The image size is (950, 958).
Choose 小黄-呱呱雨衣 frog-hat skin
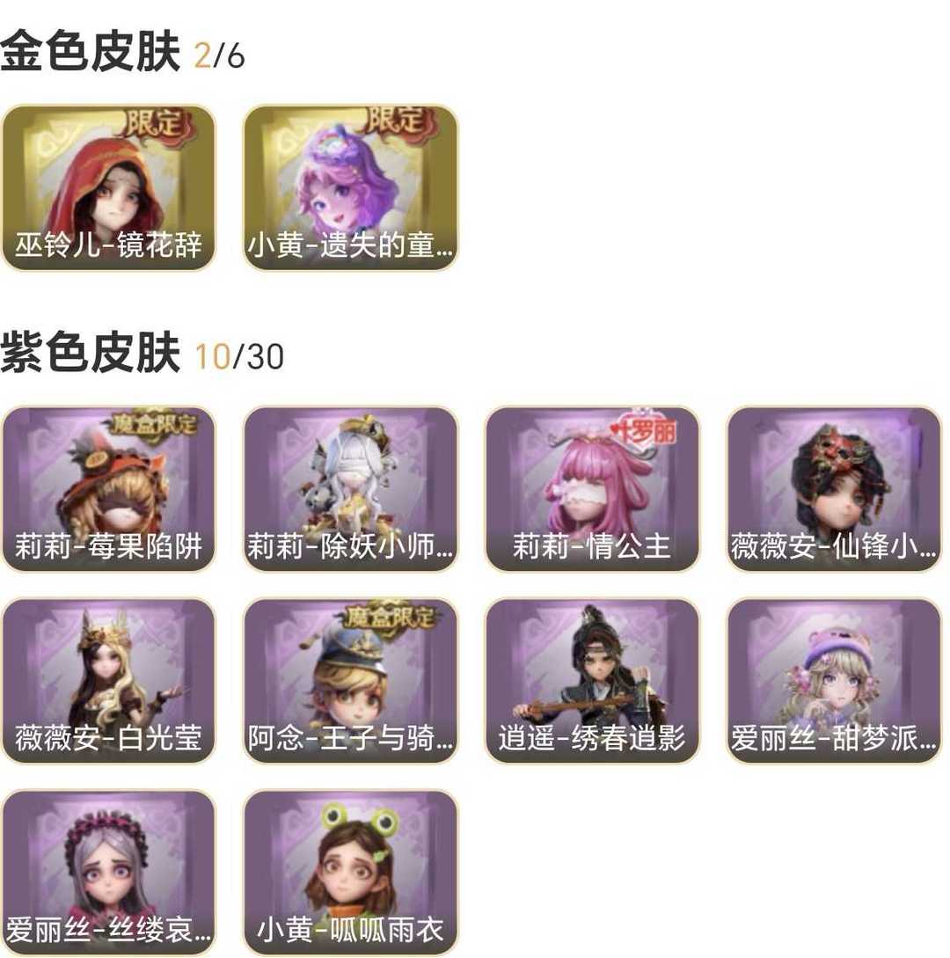[351, 873]
